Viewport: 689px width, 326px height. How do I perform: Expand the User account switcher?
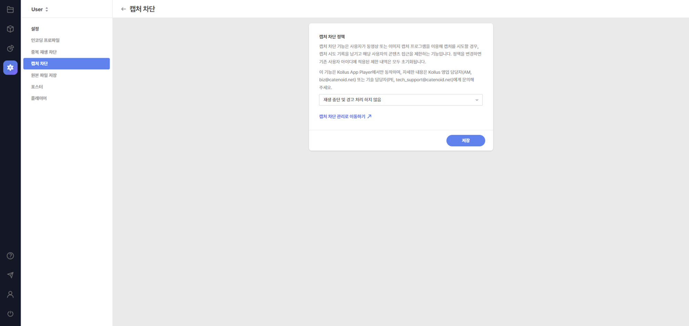click(x=40, y=9)
